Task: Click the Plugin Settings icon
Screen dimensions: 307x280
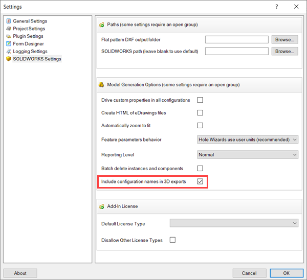Action: click(x=8, y=36)
